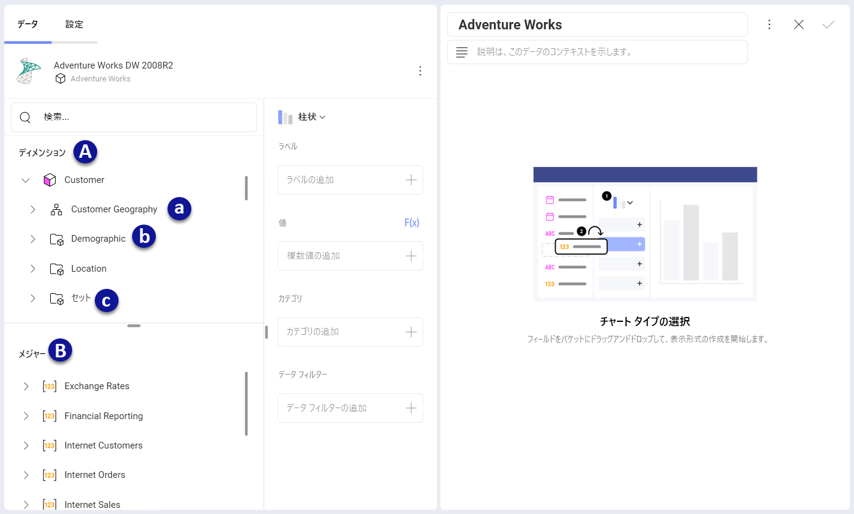Screen dimensions: 854x514
Task: Click the カテゴリの追加 field box
Action: [x=350, y=332]
